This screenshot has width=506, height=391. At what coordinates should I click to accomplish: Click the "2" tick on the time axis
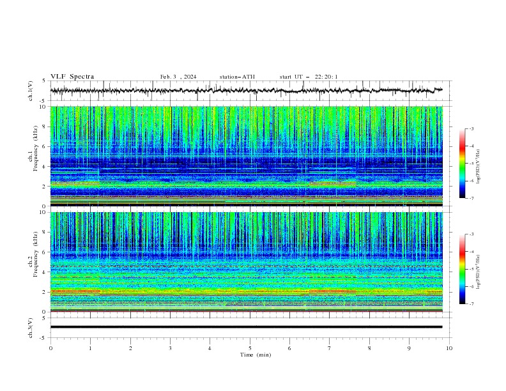130,348
